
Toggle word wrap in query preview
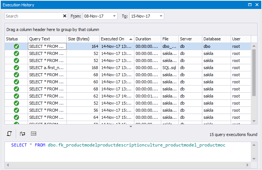pos(22,133)
